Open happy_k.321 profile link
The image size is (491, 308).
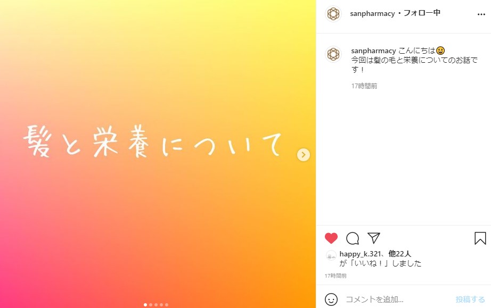(360, 254)
